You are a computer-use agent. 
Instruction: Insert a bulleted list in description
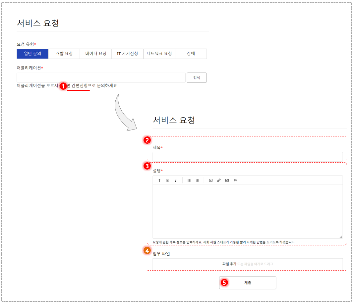coord(189,180)
